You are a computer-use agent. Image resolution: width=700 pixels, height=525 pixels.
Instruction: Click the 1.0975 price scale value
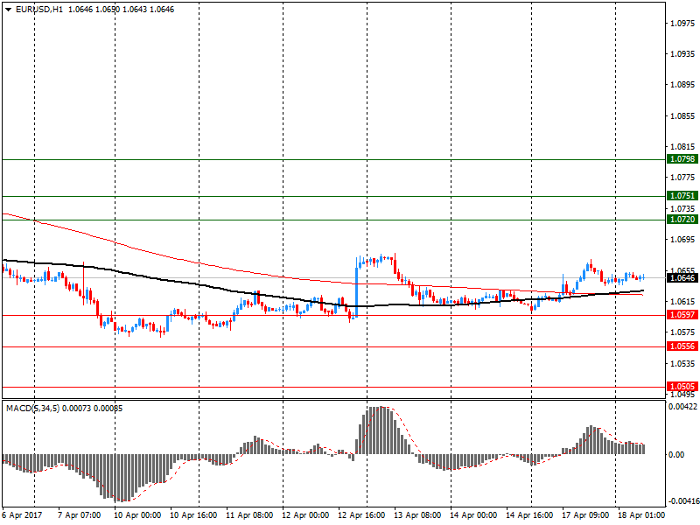(x=683, y=24)
